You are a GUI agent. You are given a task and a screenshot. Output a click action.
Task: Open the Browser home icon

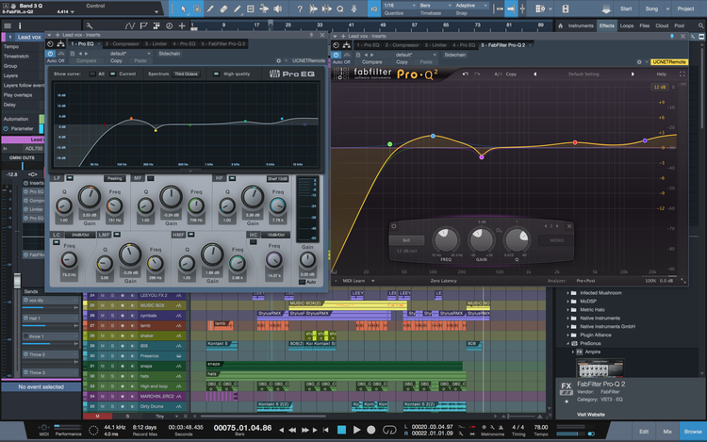pyautogui.click(x=561, y=25)
